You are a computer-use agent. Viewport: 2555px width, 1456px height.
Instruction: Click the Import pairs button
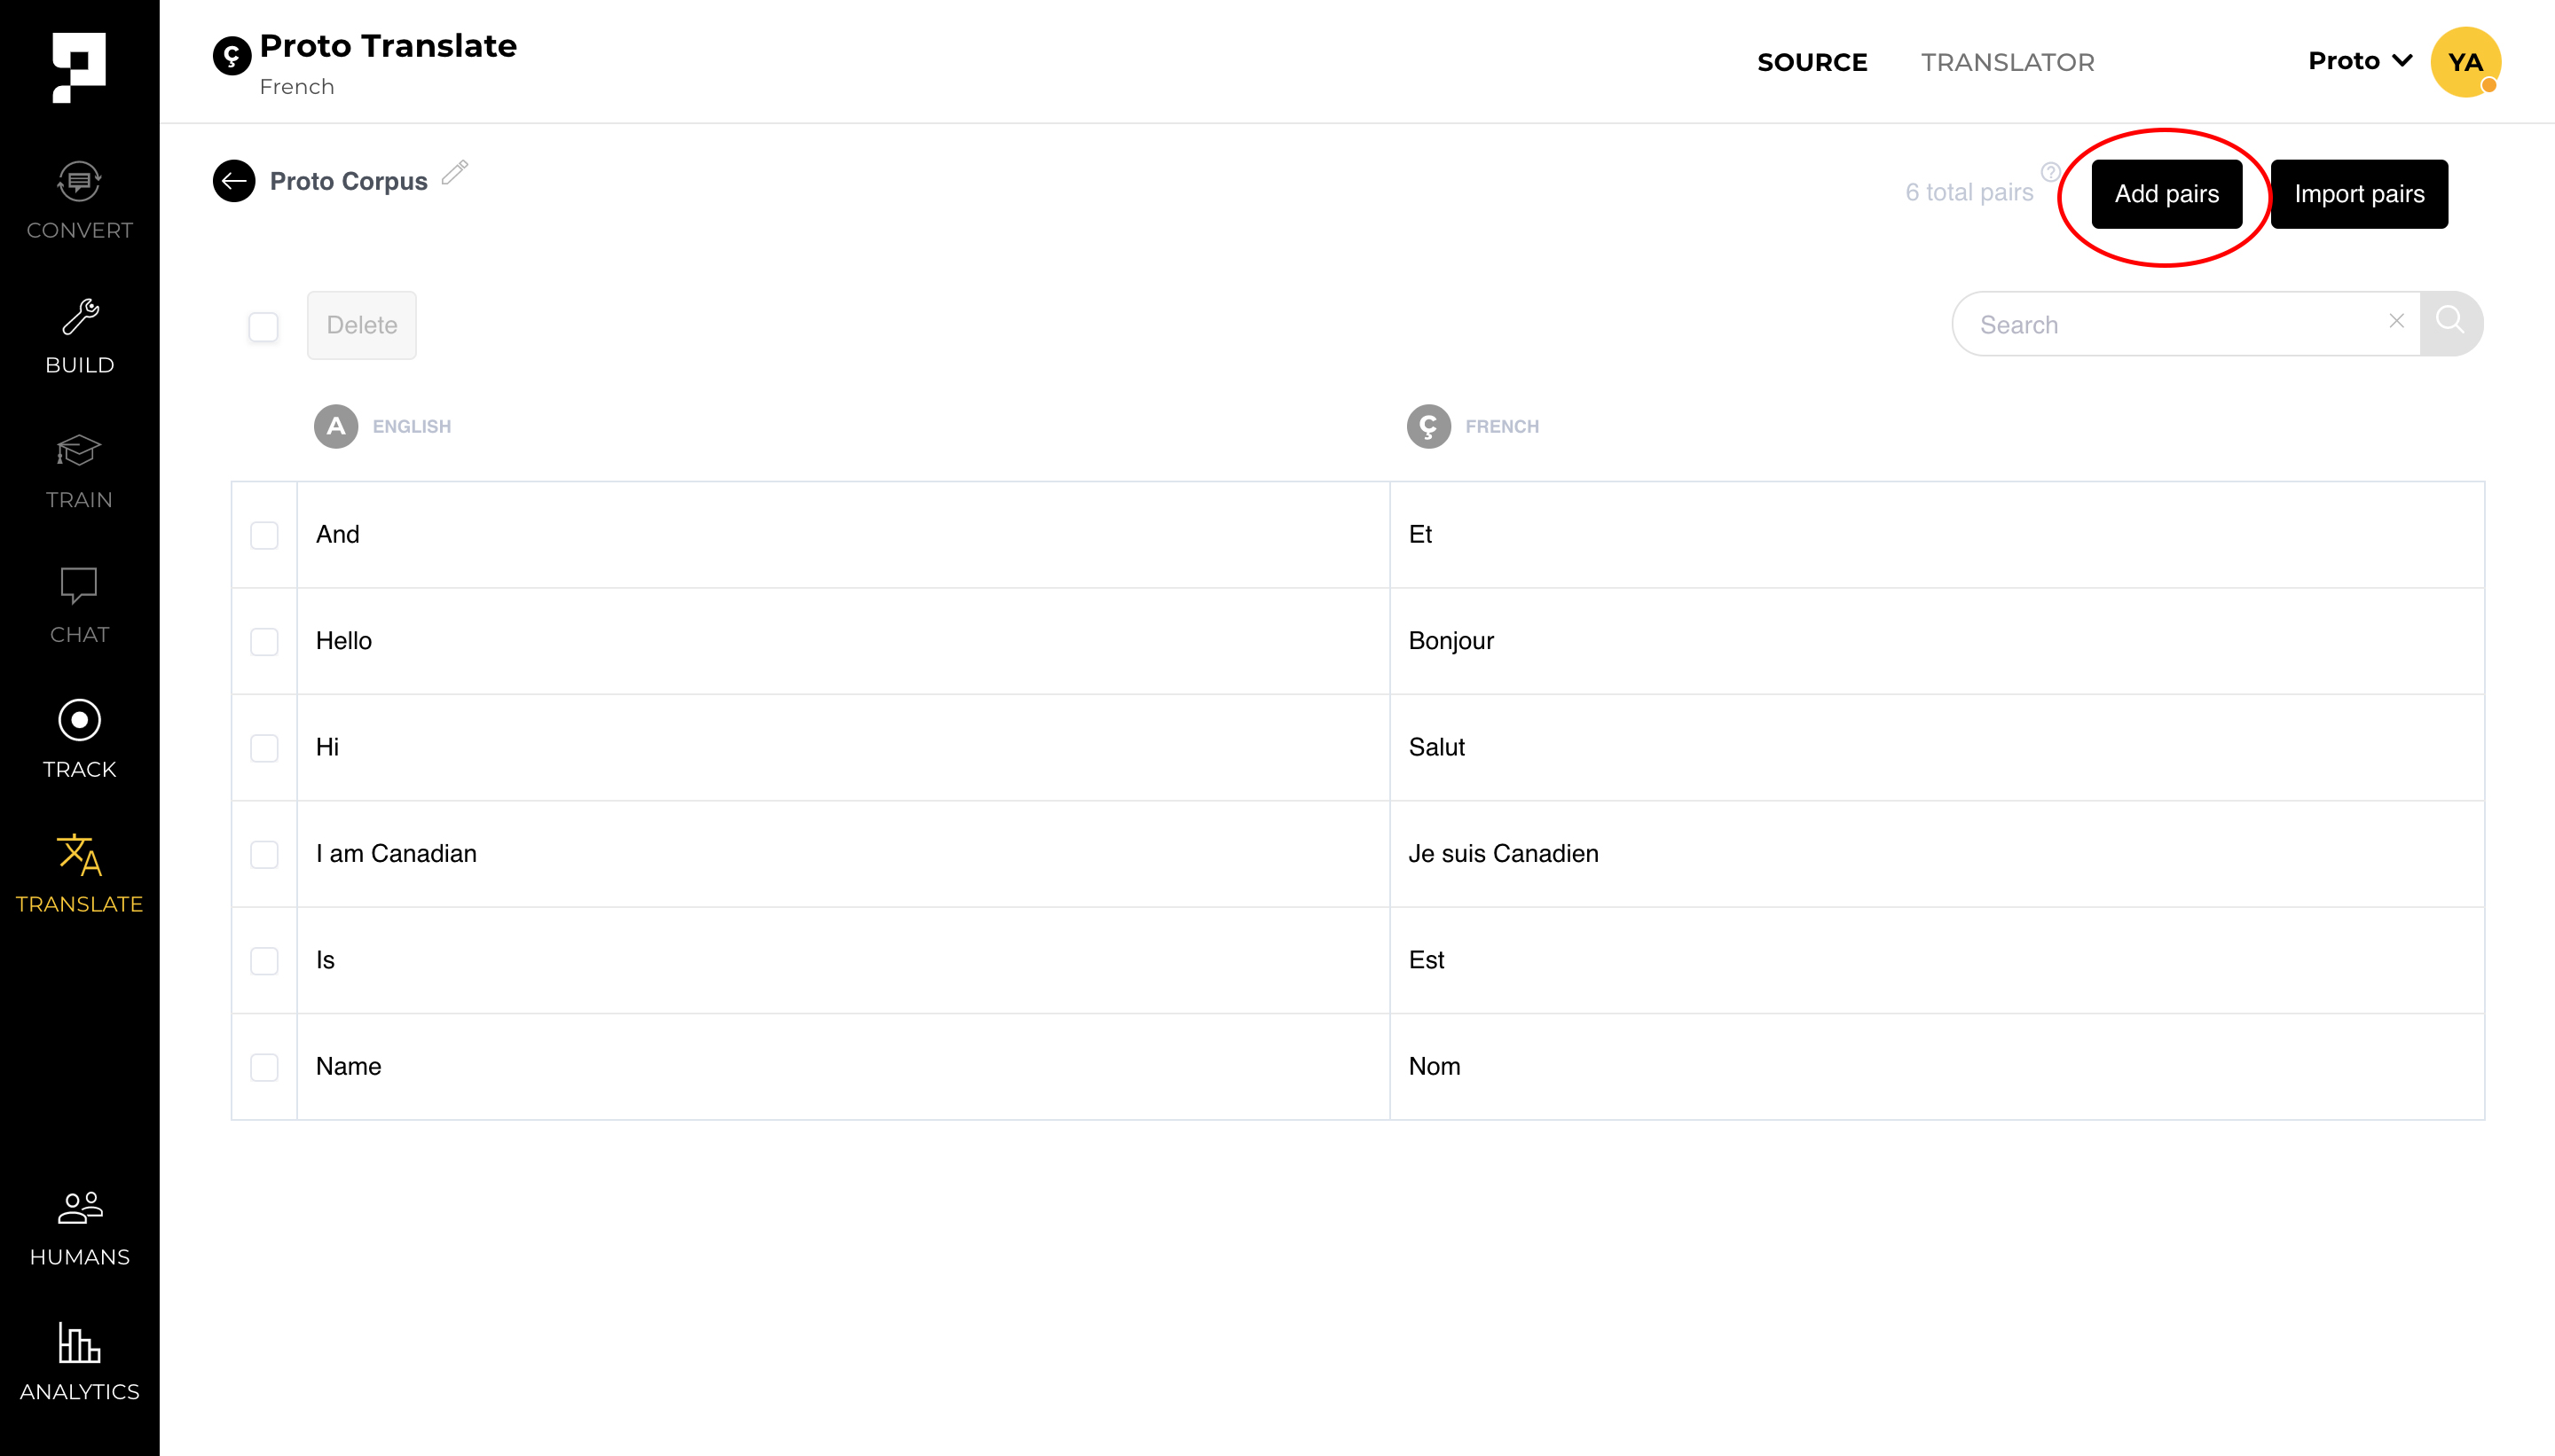[x=2358, y=194]
